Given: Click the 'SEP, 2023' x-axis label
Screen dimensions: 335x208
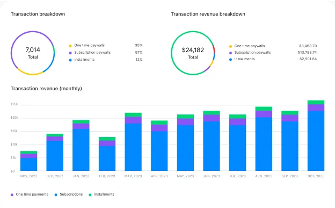Looking at the screenshot, I should (x=290, y=176).
